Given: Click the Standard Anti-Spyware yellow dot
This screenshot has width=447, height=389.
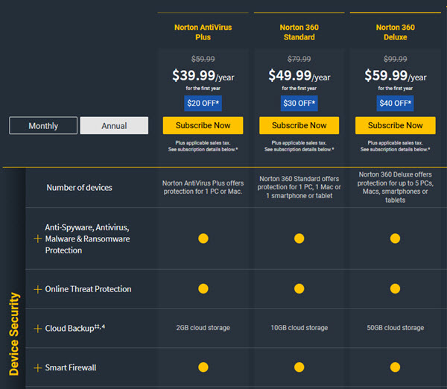Looking at the screenshot, I should pyautogui.click(x=299, y=238).
